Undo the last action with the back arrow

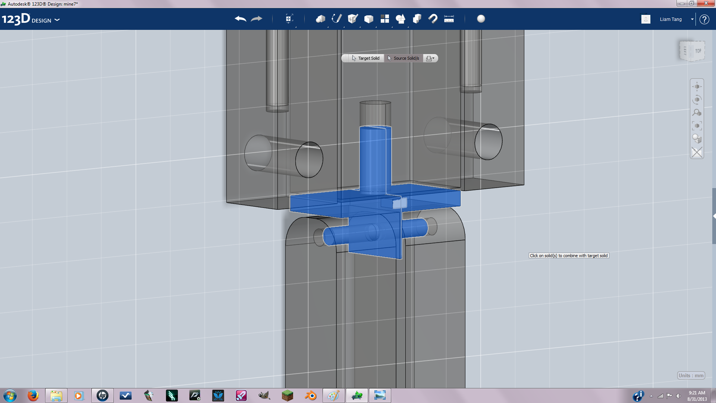coord(241,19)
